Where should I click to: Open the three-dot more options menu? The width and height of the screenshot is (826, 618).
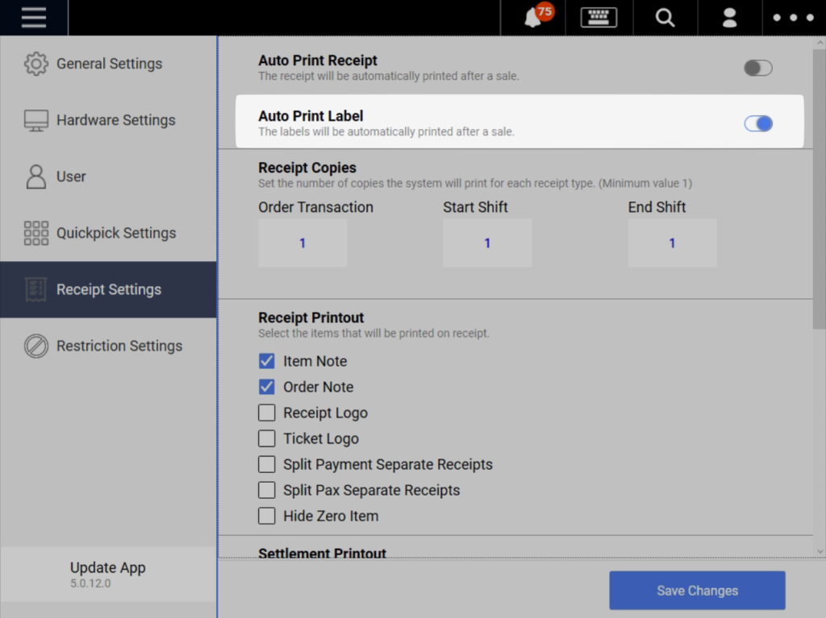[x=793, y=18]
